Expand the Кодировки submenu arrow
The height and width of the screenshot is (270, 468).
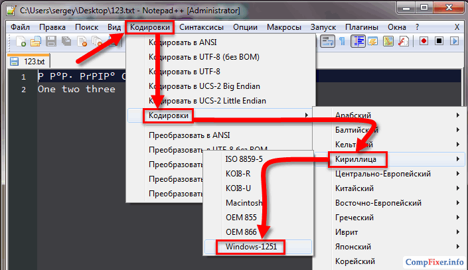click(x=307, y=115)
